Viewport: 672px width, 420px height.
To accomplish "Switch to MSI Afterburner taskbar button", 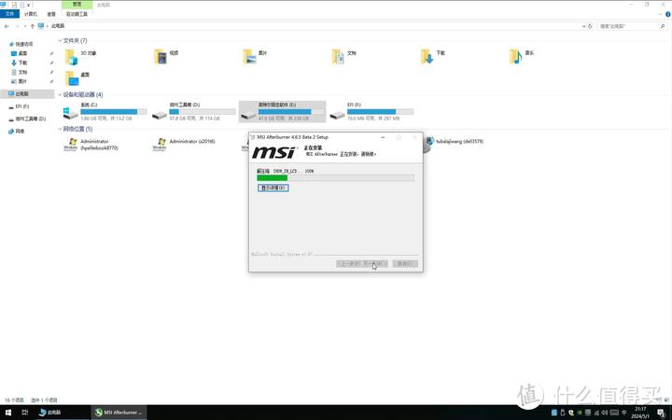I will point(119,412).
